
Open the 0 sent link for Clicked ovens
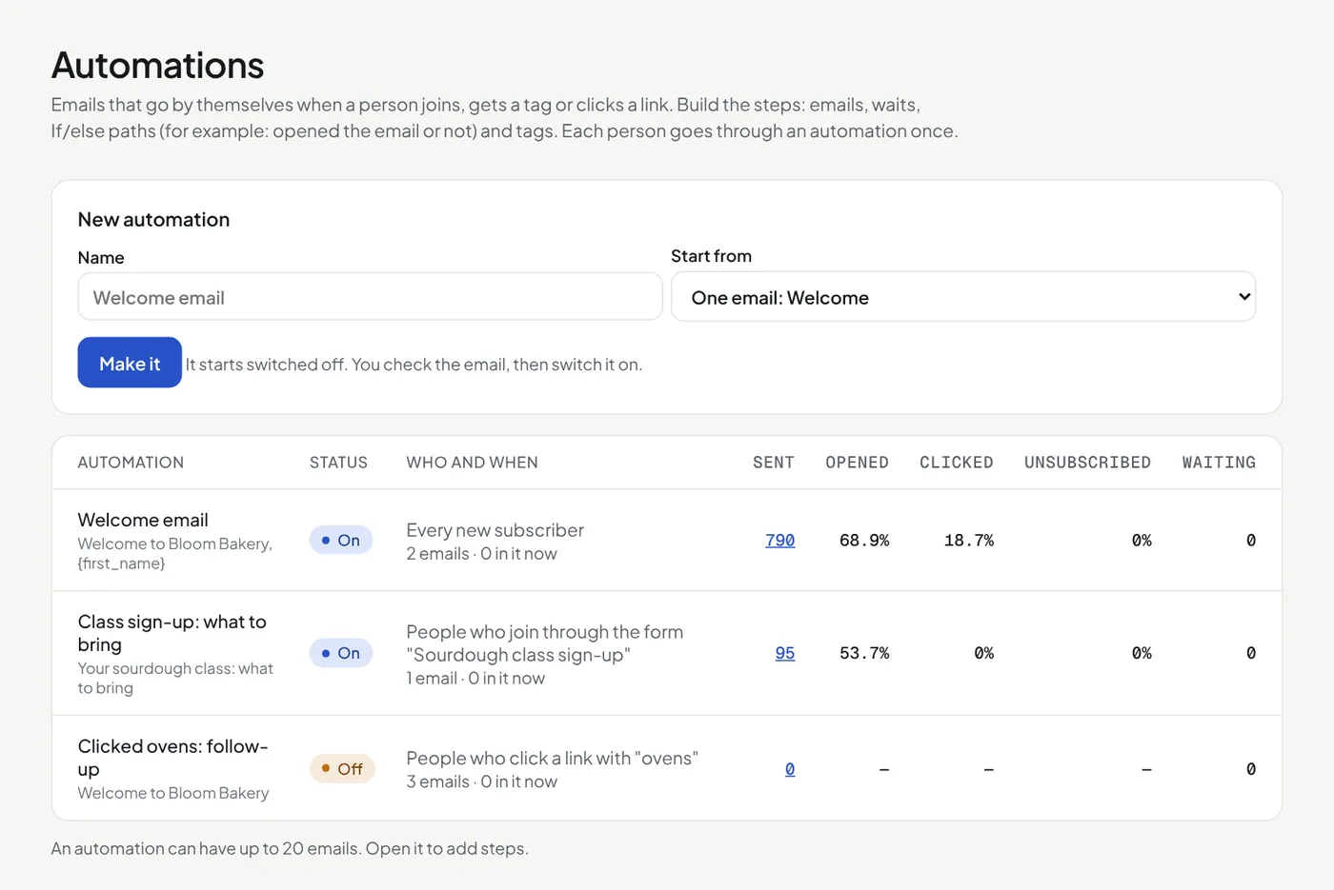tap(790, 769)
